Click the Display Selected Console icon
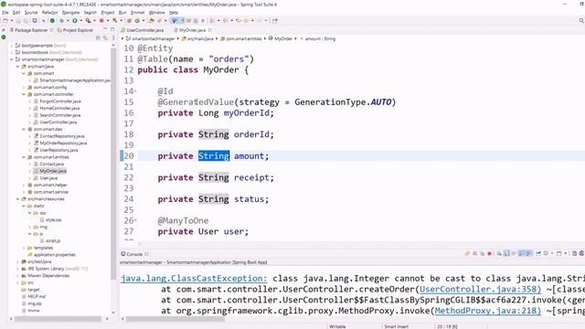 pyautogui.click(x=546, y=254)
